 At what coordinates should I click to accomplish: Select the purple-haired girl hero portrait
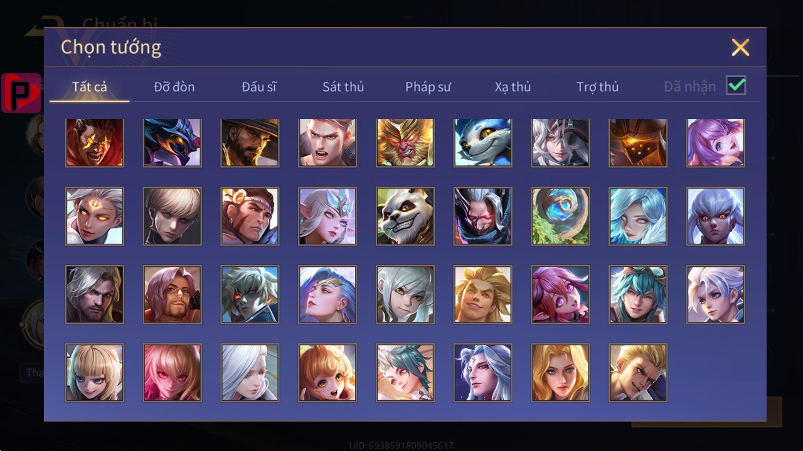pyautogui.click(x=716, y=143)
